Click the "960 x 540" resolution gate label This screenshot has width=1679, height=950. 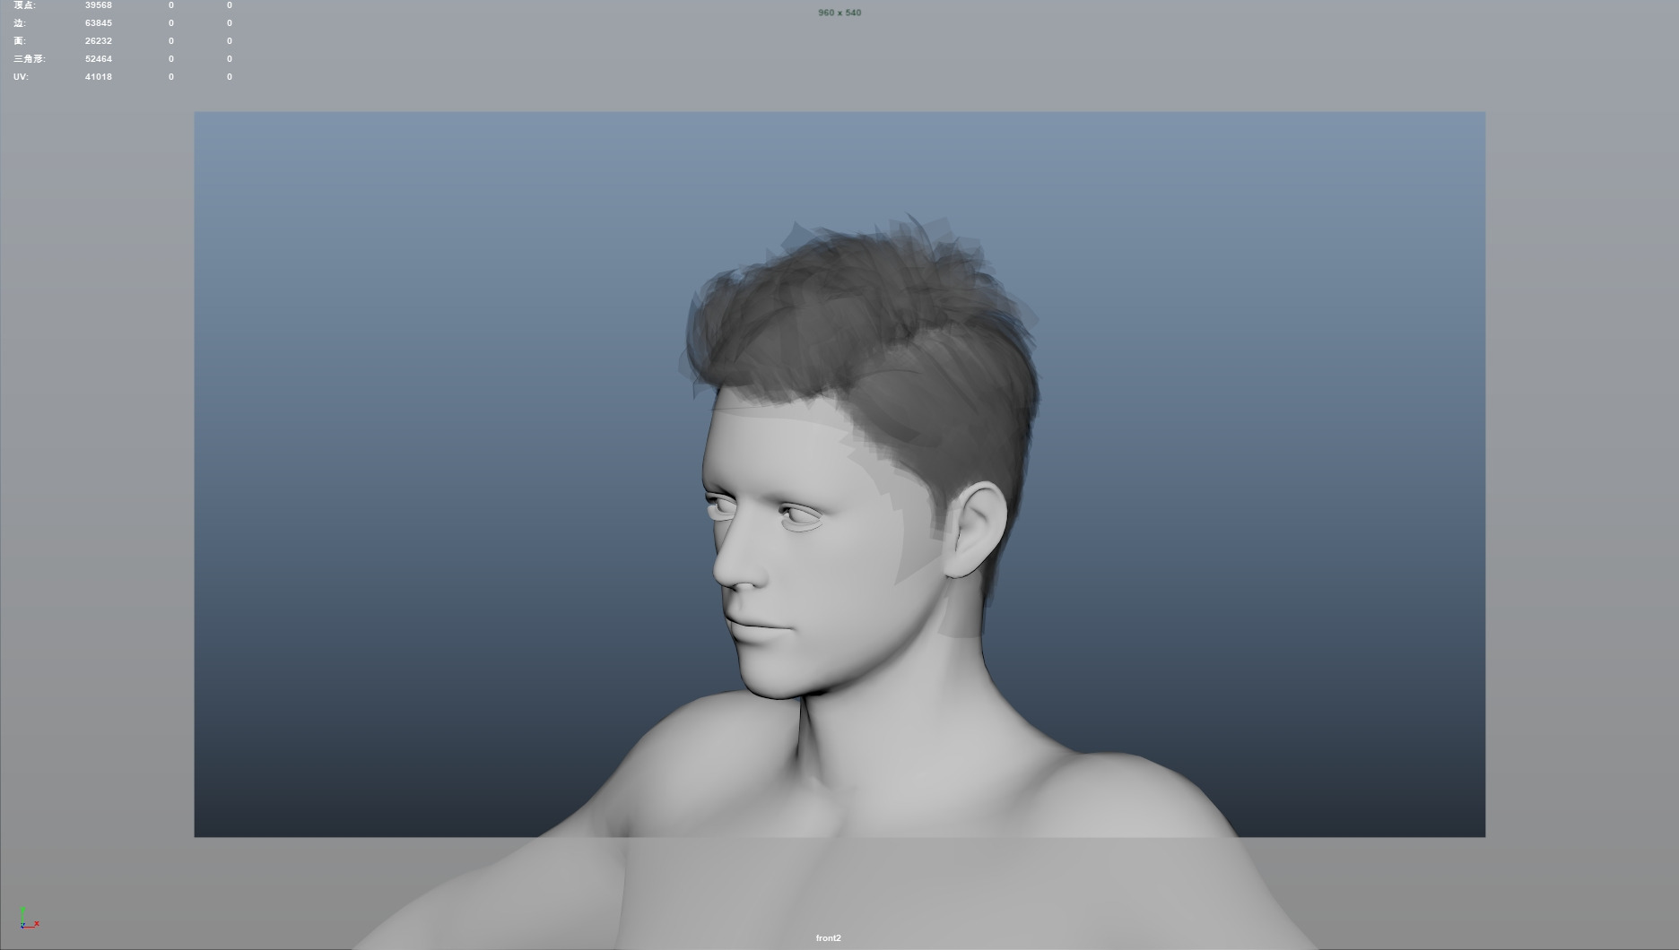pos(839,13)
